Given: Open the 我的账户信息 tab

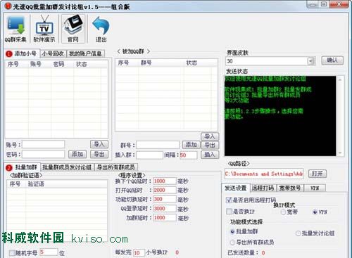Looking at the screenshot, I should tap(85, 53).
